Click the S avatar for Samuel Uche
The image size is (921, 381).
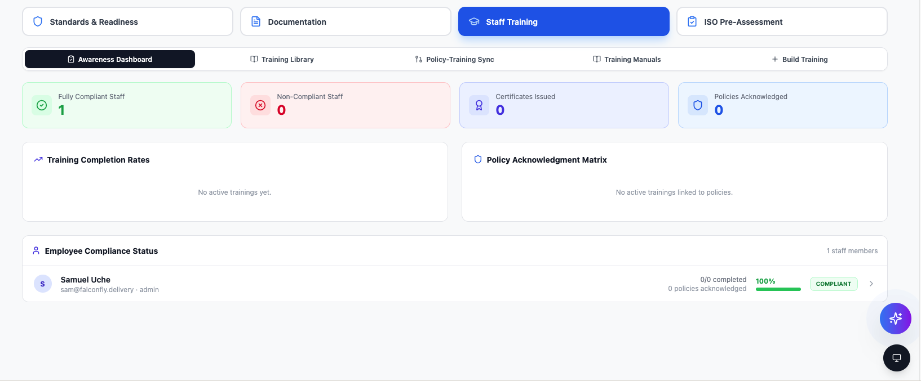coord(43,284)
